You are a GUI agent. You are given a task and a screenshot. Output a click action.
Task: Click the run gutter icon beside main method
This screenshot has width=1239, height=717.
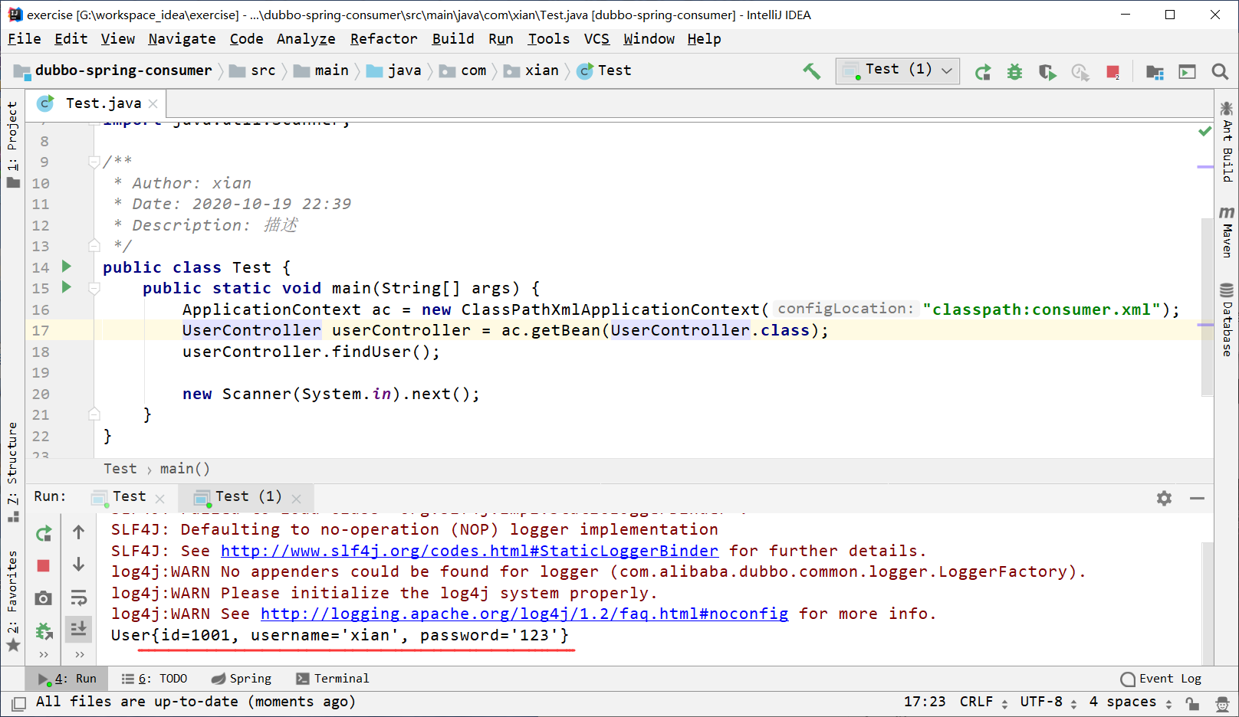(x=67, y=287)
